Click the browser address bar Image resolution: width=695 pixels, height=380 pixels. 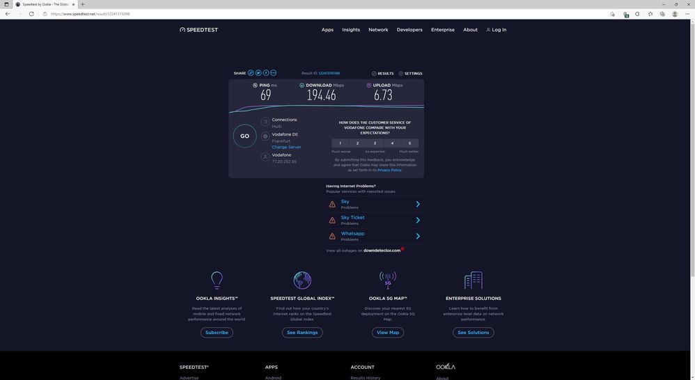click(324, 14)
